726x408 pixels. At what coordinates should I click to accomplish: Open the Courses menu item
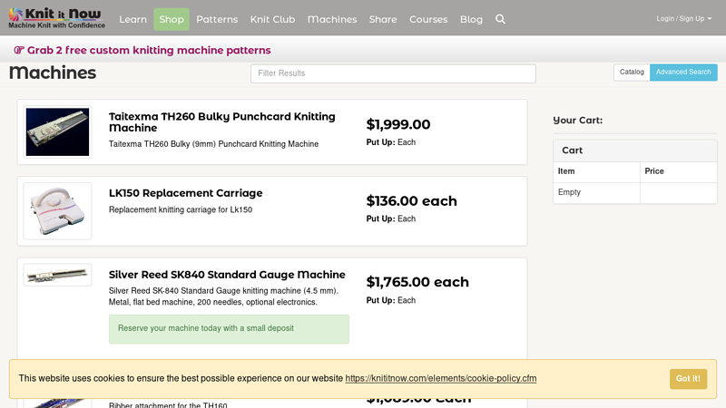tap(428, 19)
